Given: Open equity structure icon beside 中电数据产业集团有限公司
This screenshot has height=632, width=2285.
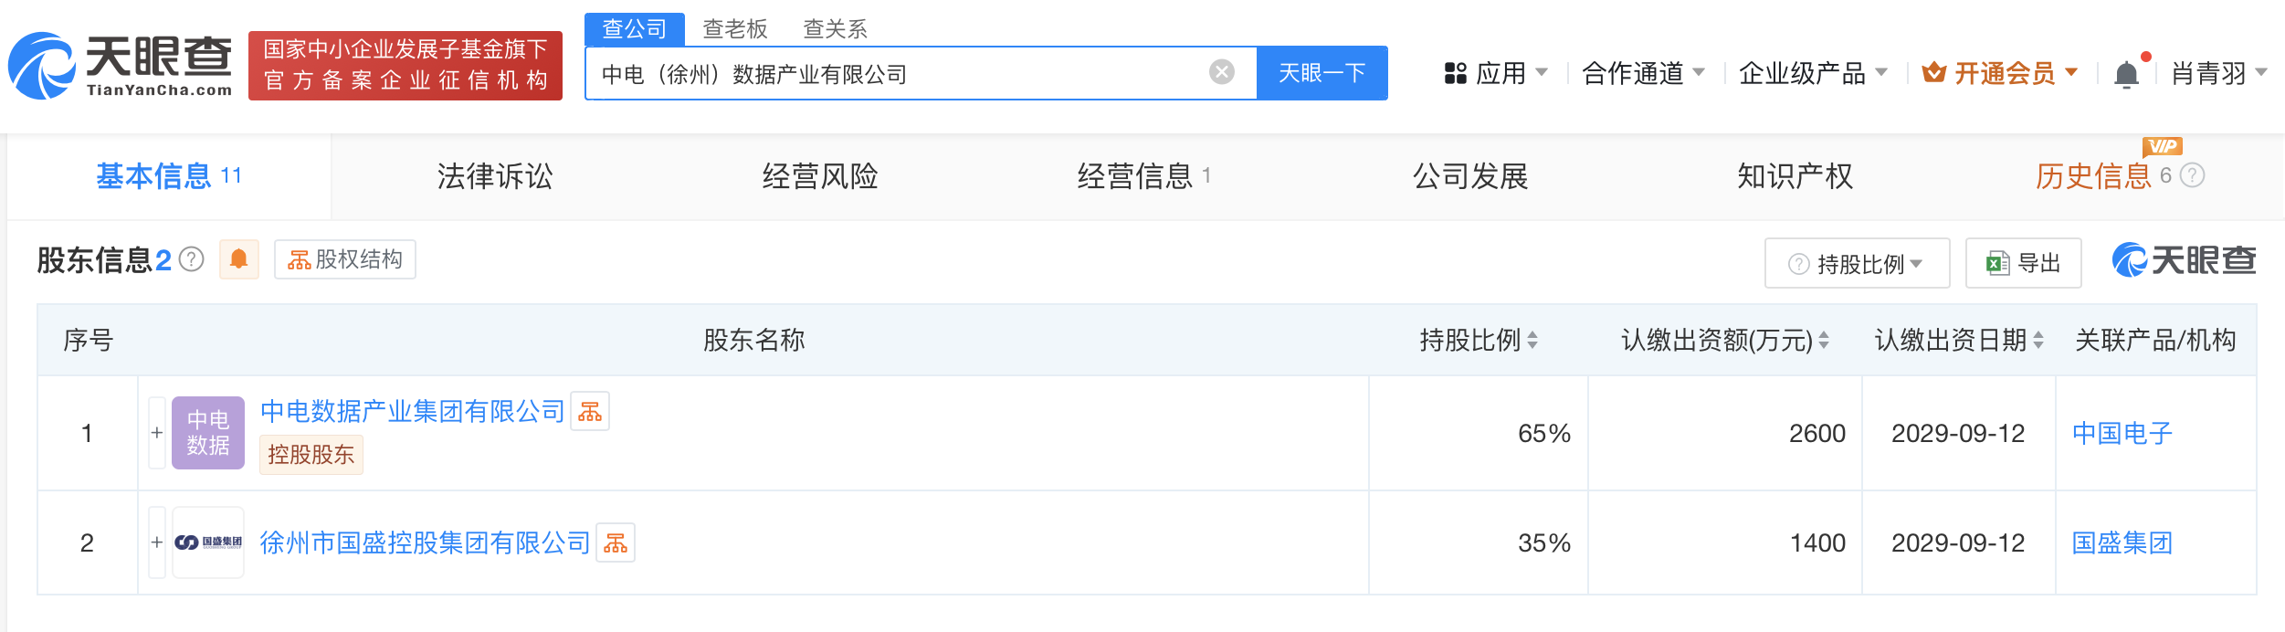Looking at the screenshot, I should [x=590, y=412].
